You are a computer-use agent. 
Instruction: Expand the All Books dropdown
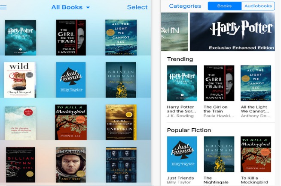point(70,7)
